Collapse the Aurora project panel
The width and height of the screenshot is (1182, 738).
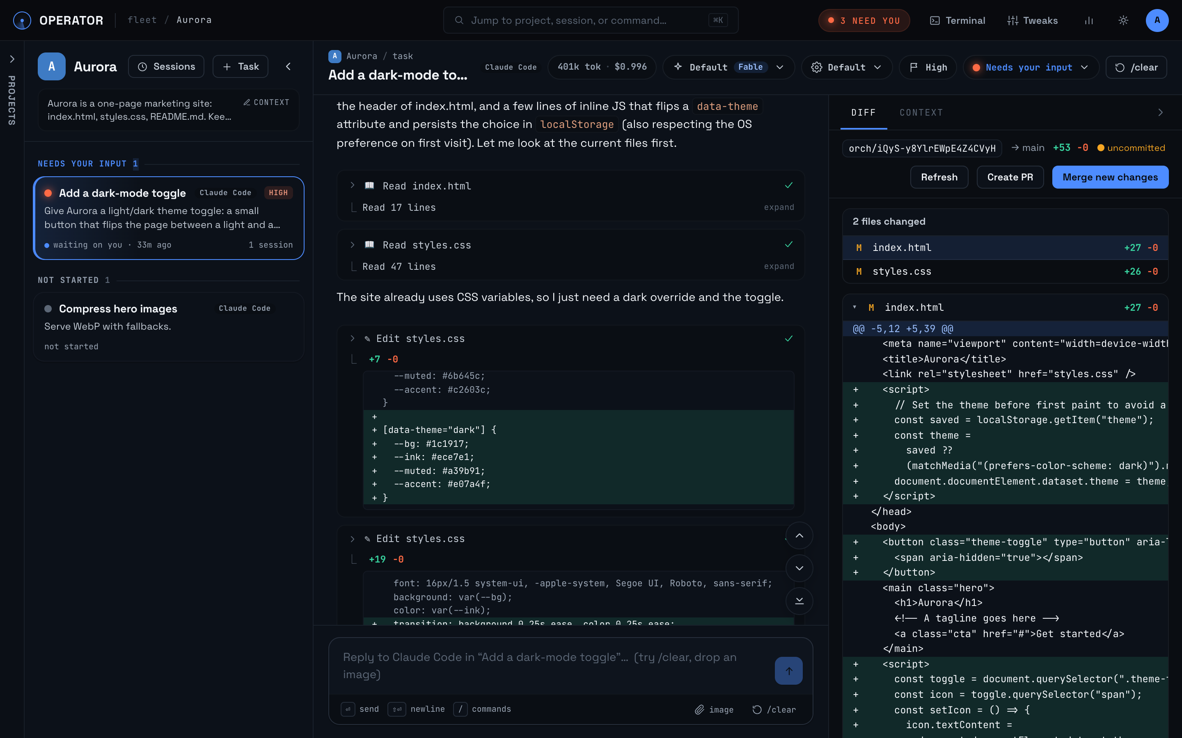pyautogui.click(x=288, y=66)
